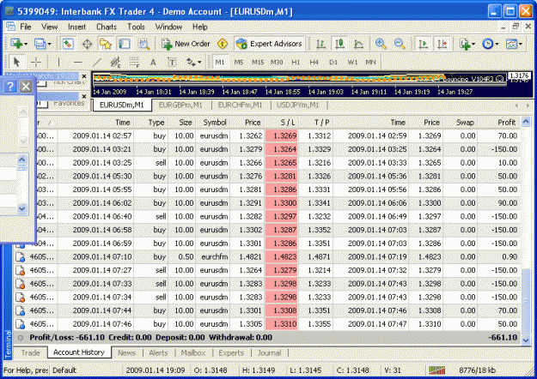The image size is (537, 379).
Task: Switch to the EURGBPm,M1 chart tab
Action: [180, 105]
